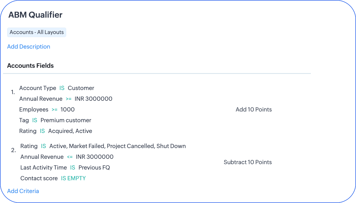The image size is (356, 203).
Task: Click the Add 10 Points action
Action: [254, 109]
